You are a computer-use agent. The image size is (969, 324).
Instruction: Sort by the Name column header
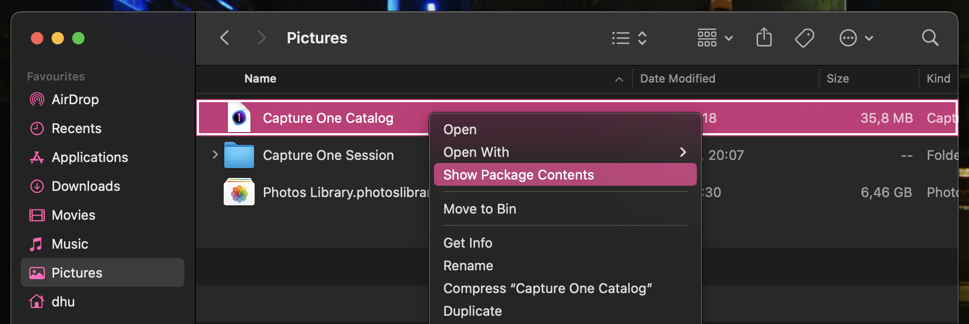260,78
